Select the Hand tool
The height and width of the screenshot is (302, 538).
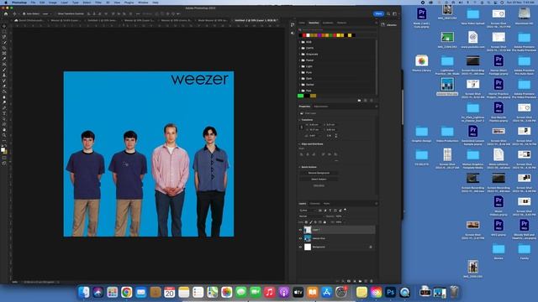4,130
